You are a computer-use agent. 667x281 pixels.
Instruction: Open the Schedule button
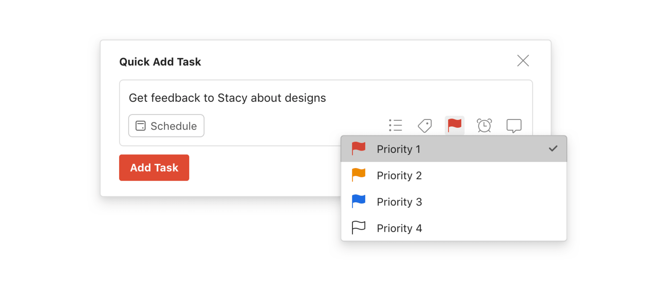pyautogui.click(x=166, y=126)
